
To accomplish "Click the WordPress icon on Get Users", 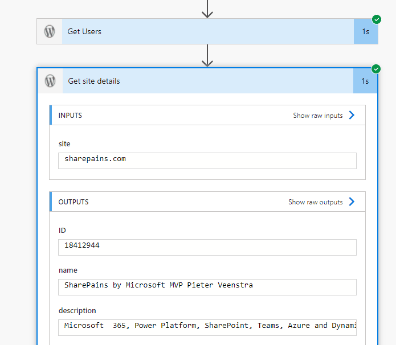I will [x=50, y=31].
